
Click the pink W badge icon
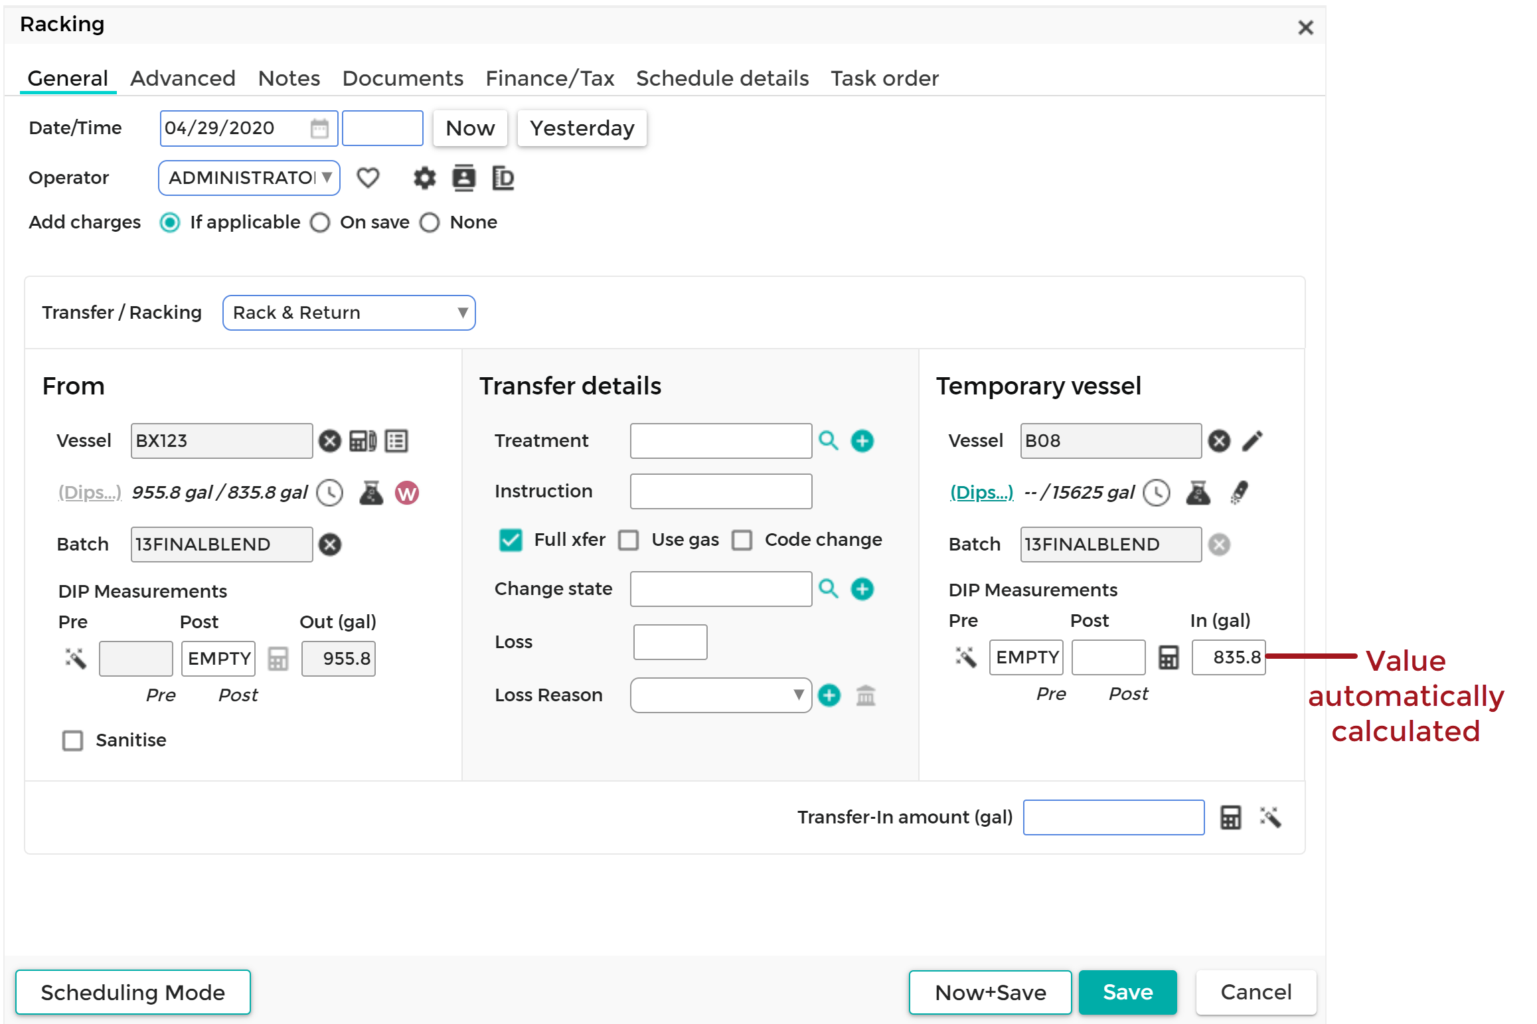click(407, 493)
